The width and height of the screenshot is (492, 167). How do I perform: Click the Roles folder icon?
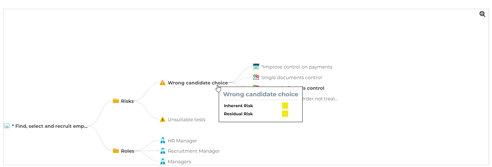pyautogui.click(x=116, y=151)
